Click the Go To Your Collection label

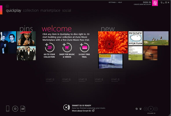point(49,56)
